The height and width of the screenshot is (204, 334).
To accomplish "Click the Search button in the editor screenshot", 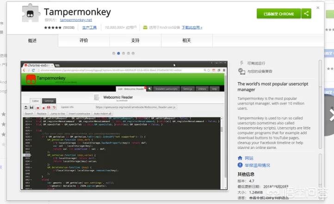I will pyautogui.click(x=29, y=114).
